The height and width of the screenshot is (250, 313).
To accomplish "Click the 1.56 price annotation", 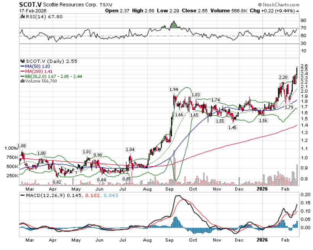I will pyautogui.click(x=263, y=121).
